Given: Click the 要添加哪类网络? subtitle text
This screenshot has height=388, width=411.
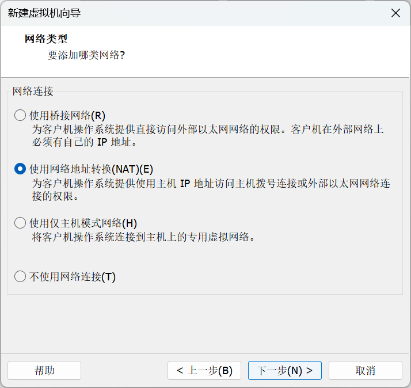Looking at the screenshot, I should (86, 55).
